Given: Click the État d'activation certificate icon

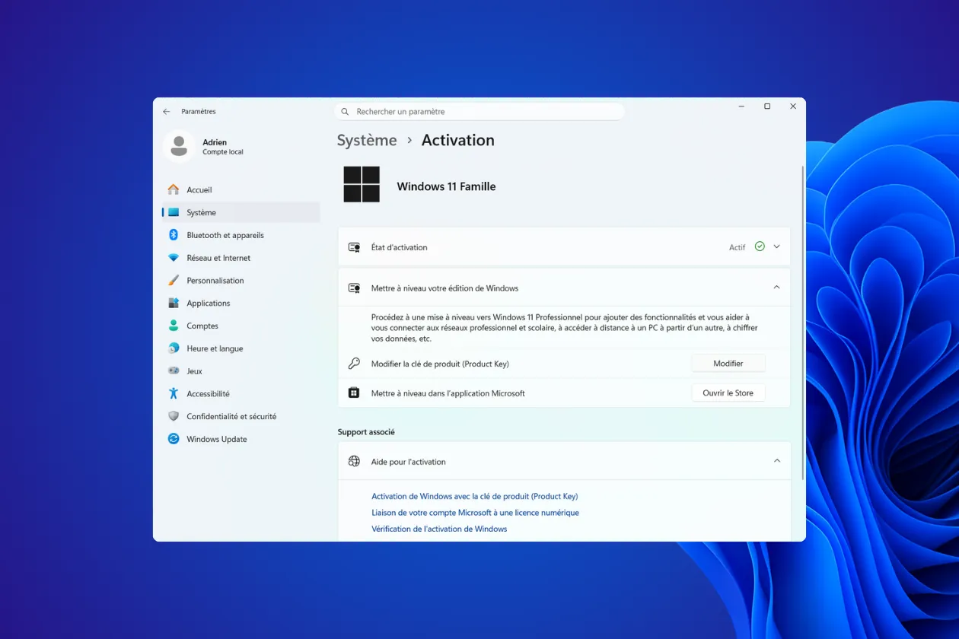Looking at the screenshot, I should click(x=354, y=247).
